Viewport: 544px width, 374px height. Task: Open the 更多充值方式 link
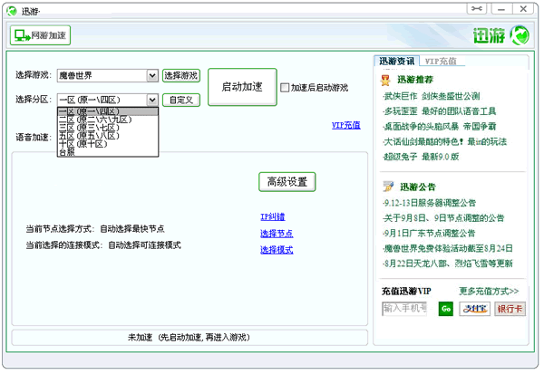point(489,292)
